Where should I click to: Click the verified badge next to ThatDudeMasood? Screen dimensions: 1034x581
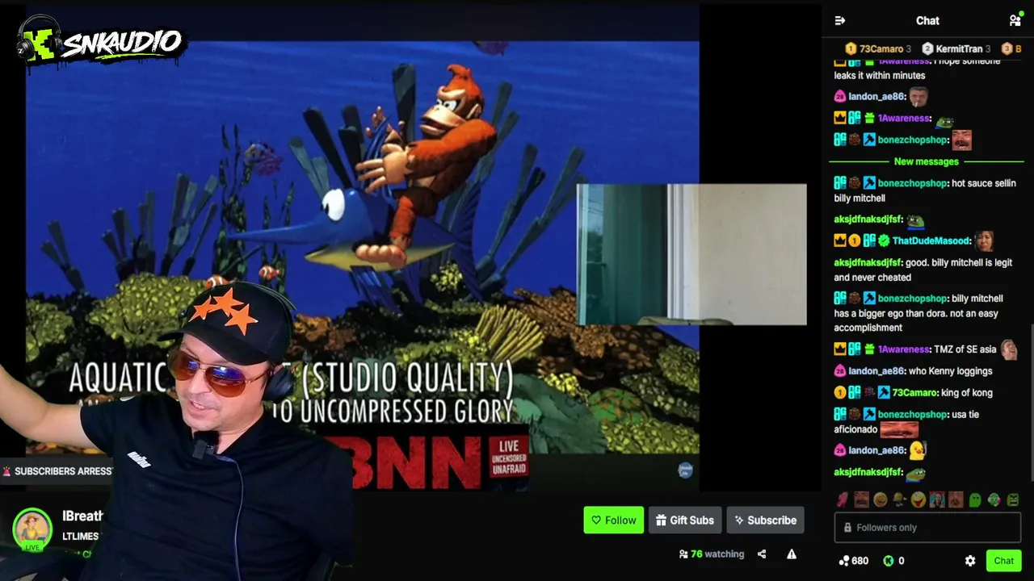[x=884, y=240]
